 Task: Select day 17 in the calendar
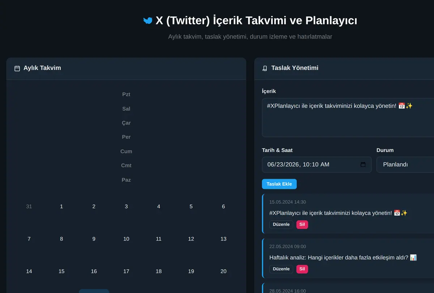[126, 271]
